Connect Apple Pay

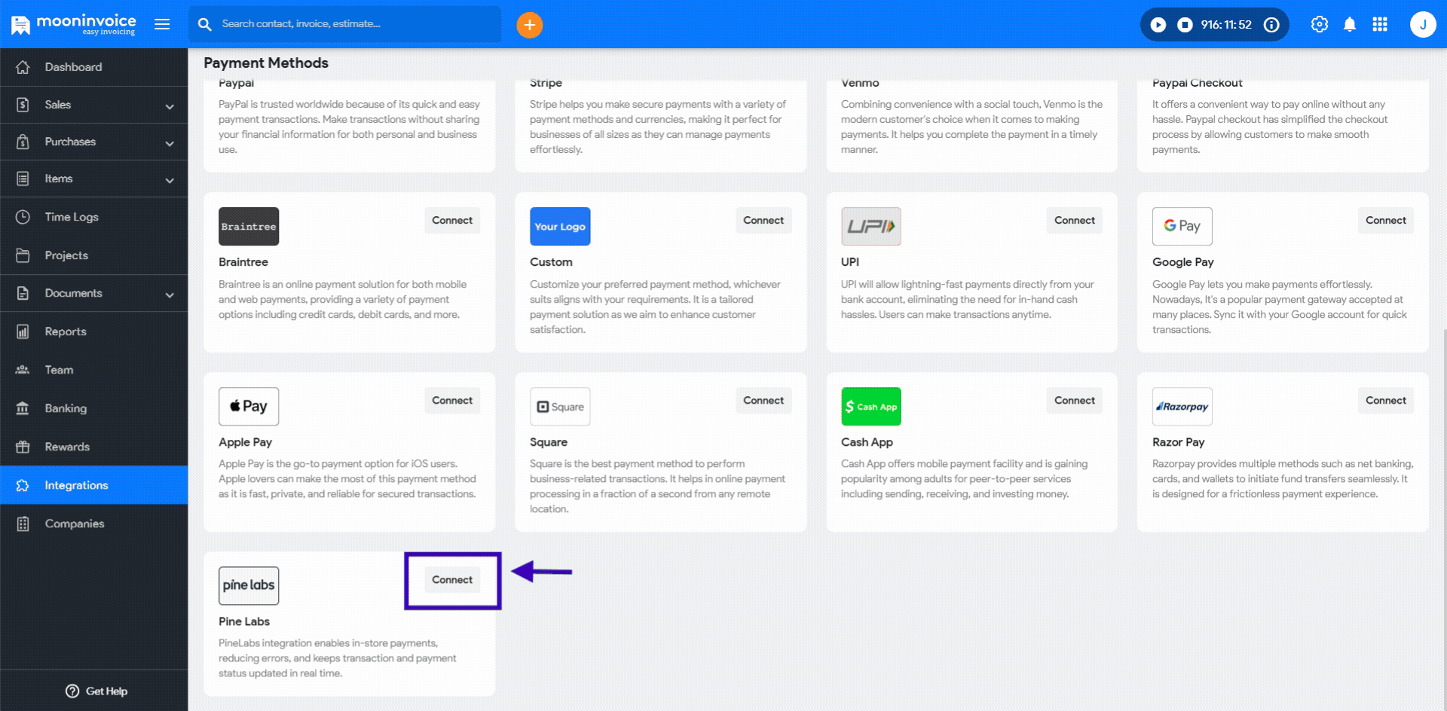point(452,401)
